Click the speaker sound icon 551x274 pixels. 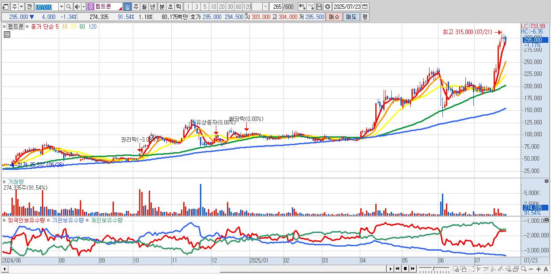(x=77, y=7)
